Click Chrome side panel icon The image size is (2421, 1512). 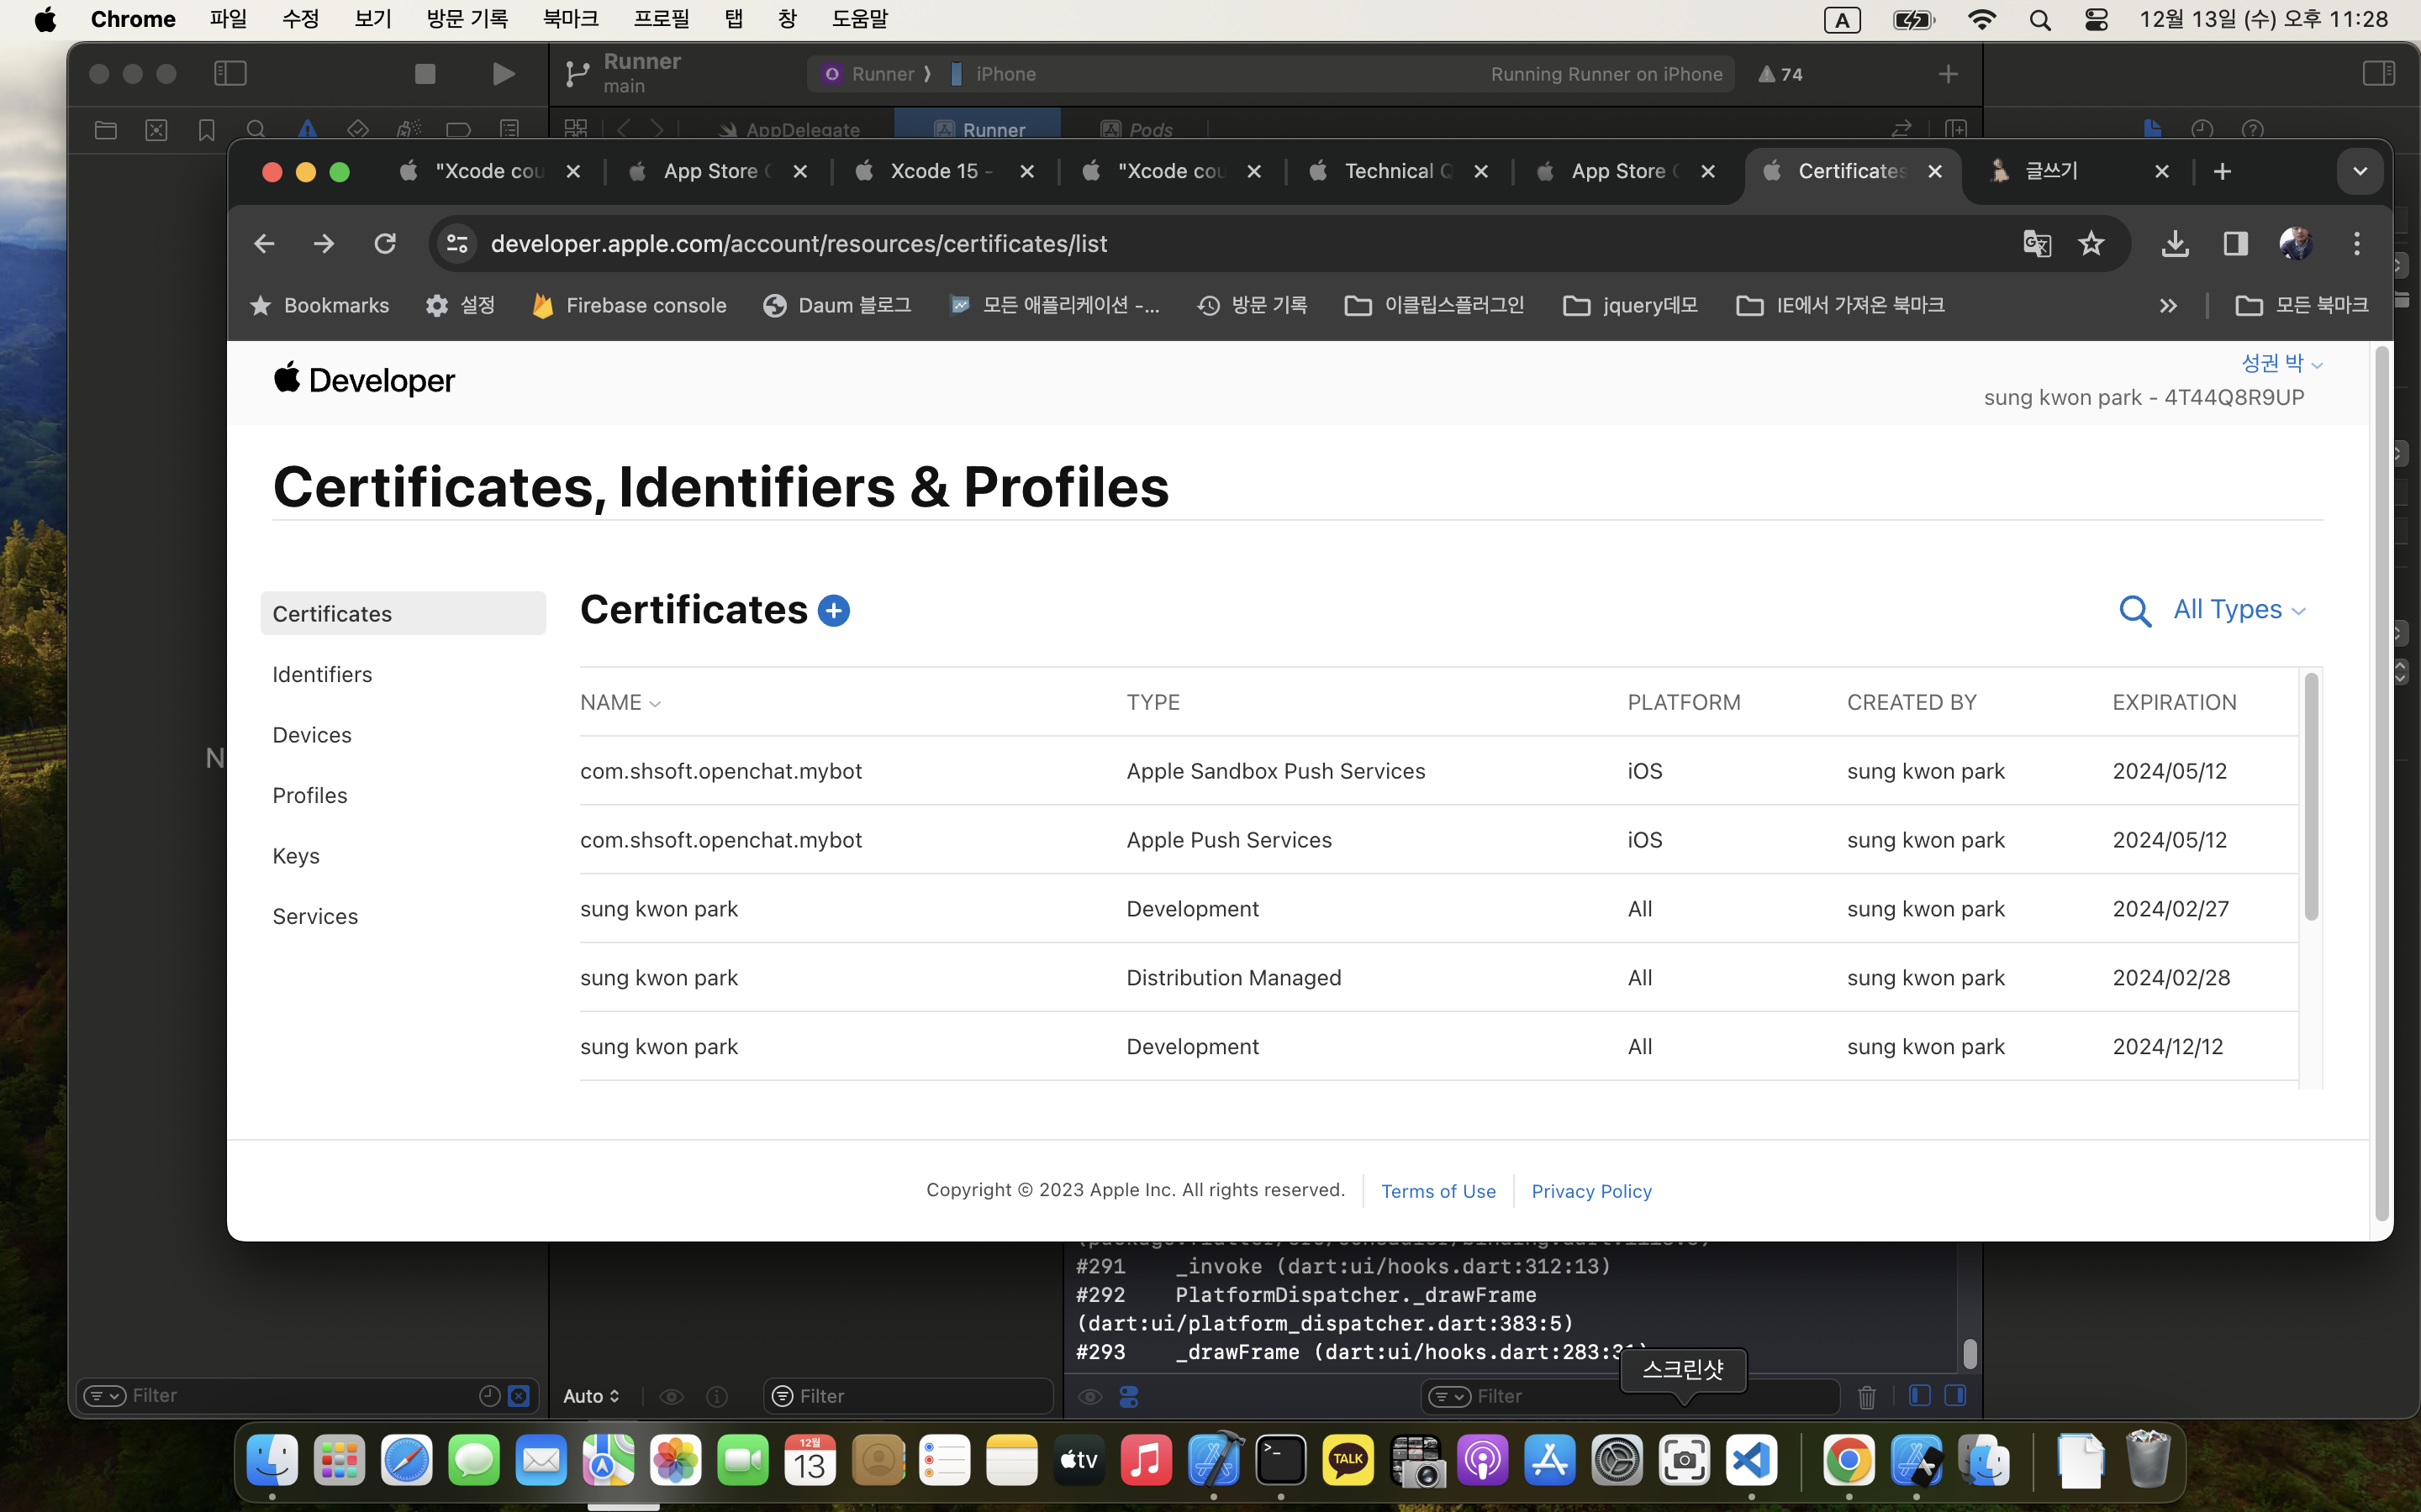click(x=2235, y=243)
